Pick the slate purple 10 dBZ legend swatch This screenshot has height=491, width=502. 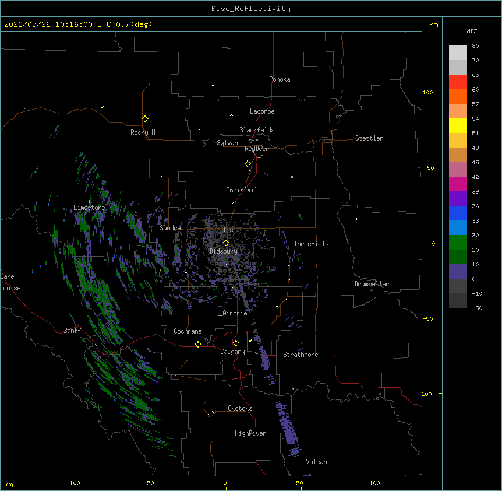[458, 272]
